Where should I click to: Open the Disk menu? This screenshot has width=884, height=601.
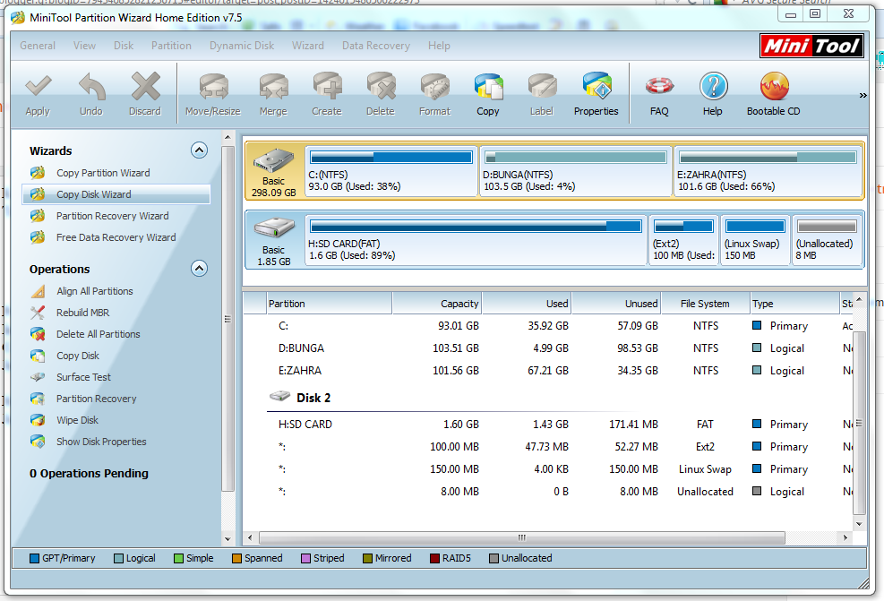click(x=124, y=46)
